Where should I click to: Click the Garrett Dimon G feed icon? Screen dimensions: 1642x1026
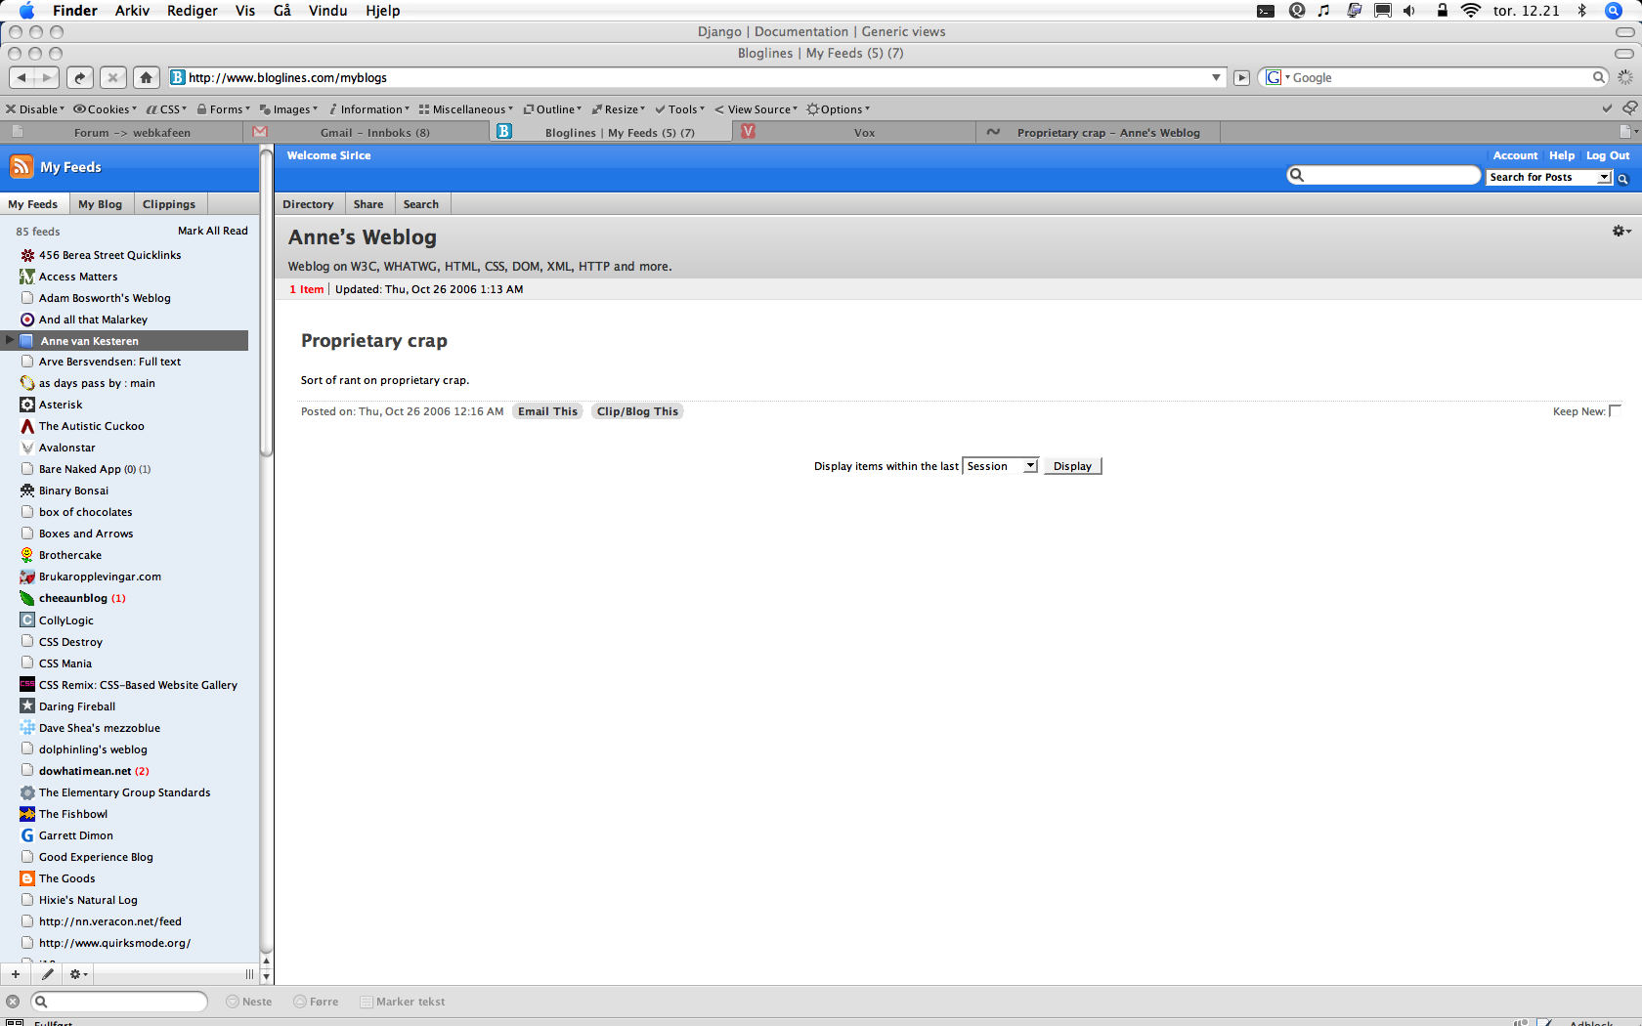tap(27, 835)
